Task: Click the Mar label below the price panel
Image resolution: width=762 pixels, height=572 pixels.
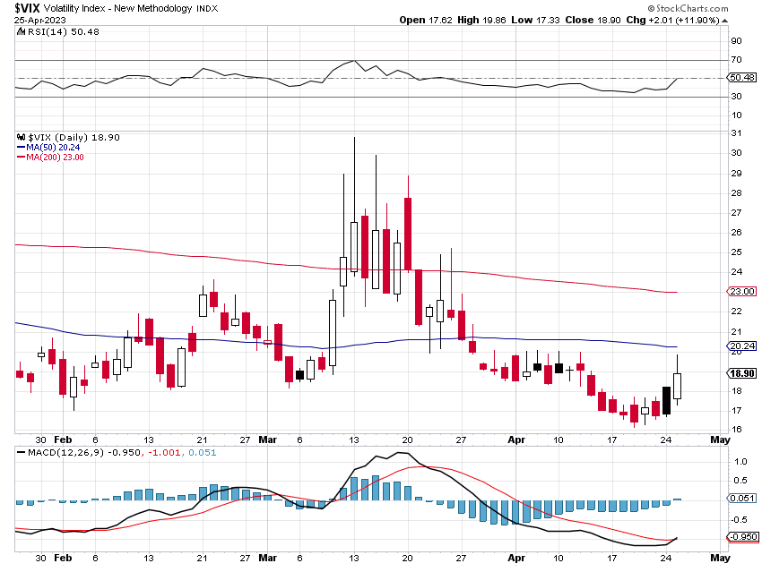Action: [x=268, y=440]
